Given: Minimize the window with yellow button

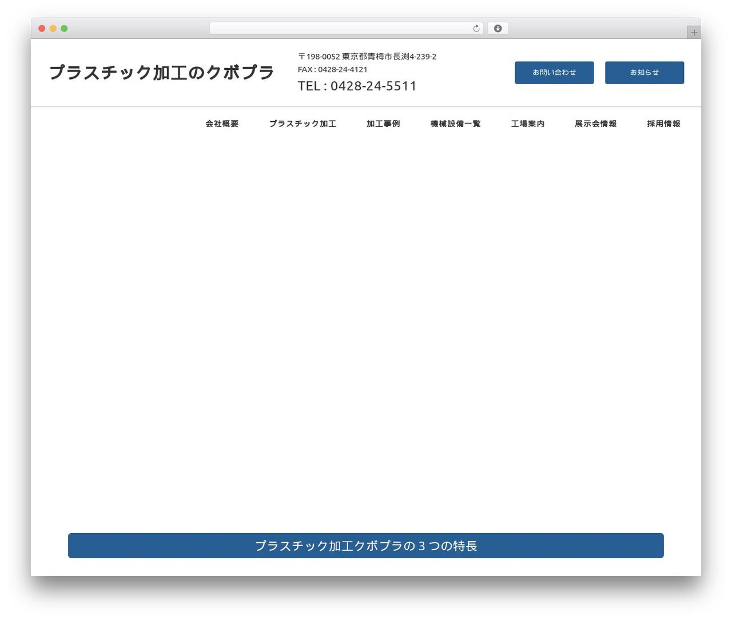Looking at the screenshot, I should point(53,29).
